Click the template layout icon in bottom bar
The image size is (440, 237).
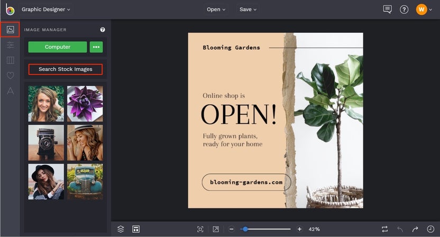click(x=136, y=229)
